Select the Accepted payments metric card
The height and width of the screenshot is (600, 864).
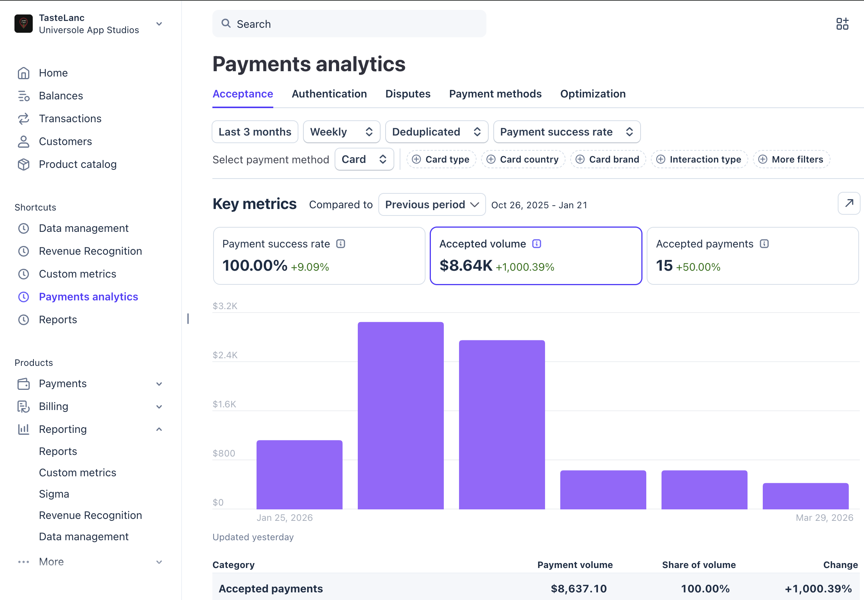pos(752,256)
